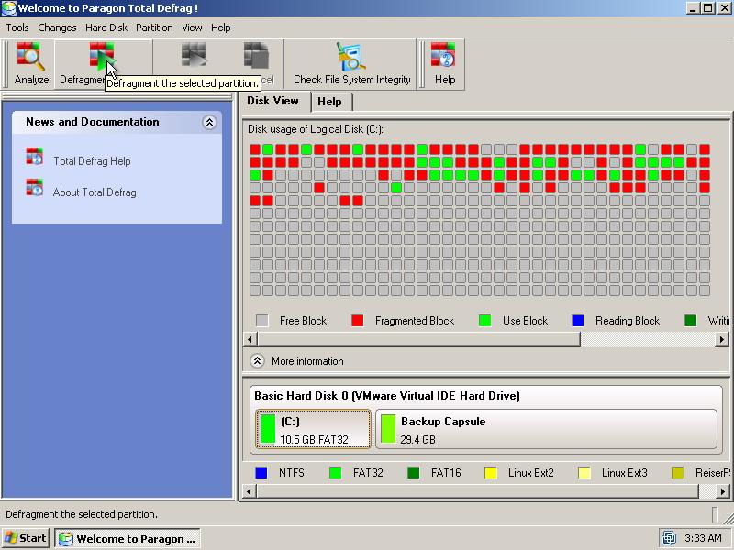
Task: Click the block legend scrollbar left arrow
Action: (x=250, y=339)
